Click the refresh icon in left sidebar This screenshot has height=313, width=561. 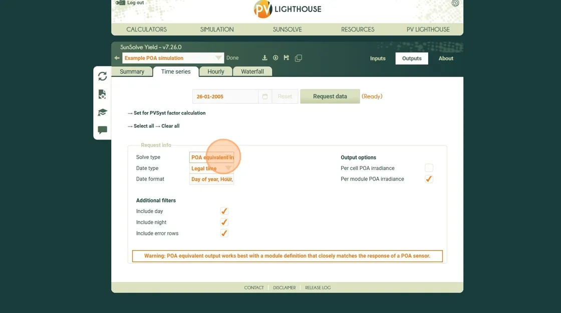103,76
